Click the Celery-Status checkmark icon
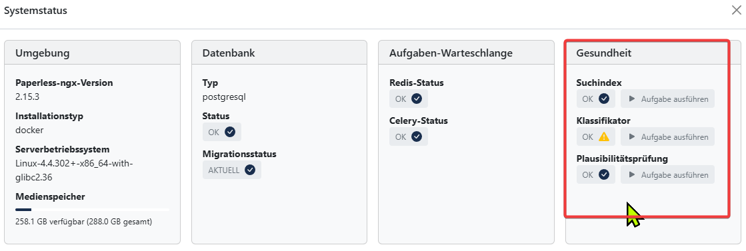This screenshot has height=251, width=746. pos(417,136)
